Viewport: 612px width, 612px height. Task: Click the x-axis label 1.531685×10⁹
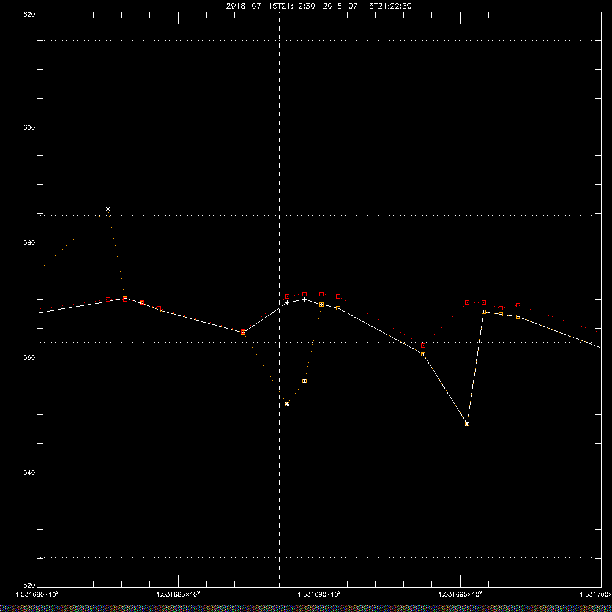click(x=178, y=594)
